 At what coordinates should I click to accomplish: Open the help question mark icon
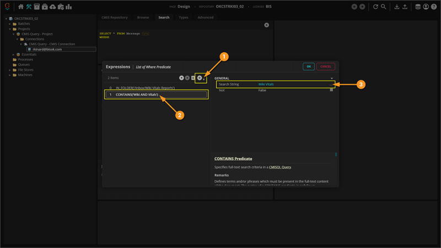click(434, 7)
